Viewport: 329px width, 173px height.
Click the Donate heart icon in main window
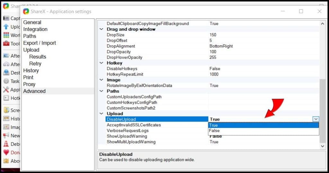point(6,153)
